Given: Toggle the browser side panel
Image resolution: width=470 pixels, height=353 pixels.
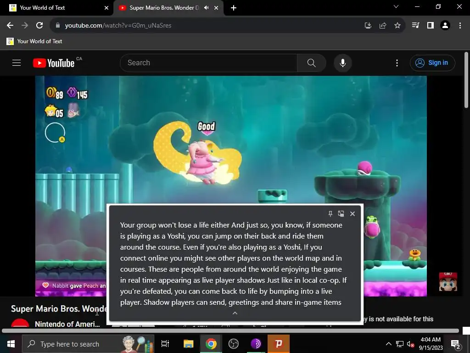Looking at the screenshot, I should (x=431, y=25).
